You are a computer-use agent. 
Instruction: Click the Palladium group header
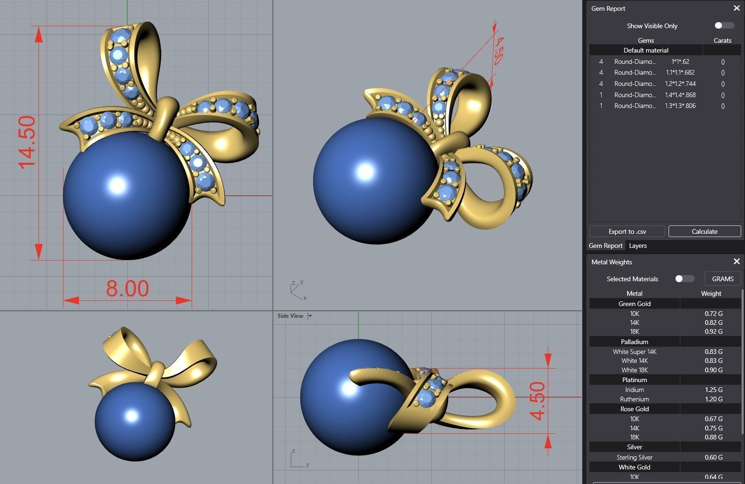[635, 342]
